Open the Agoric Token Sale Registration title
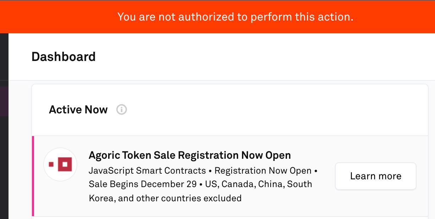Viewport: 435px width, 219px height. coord(190,155)
